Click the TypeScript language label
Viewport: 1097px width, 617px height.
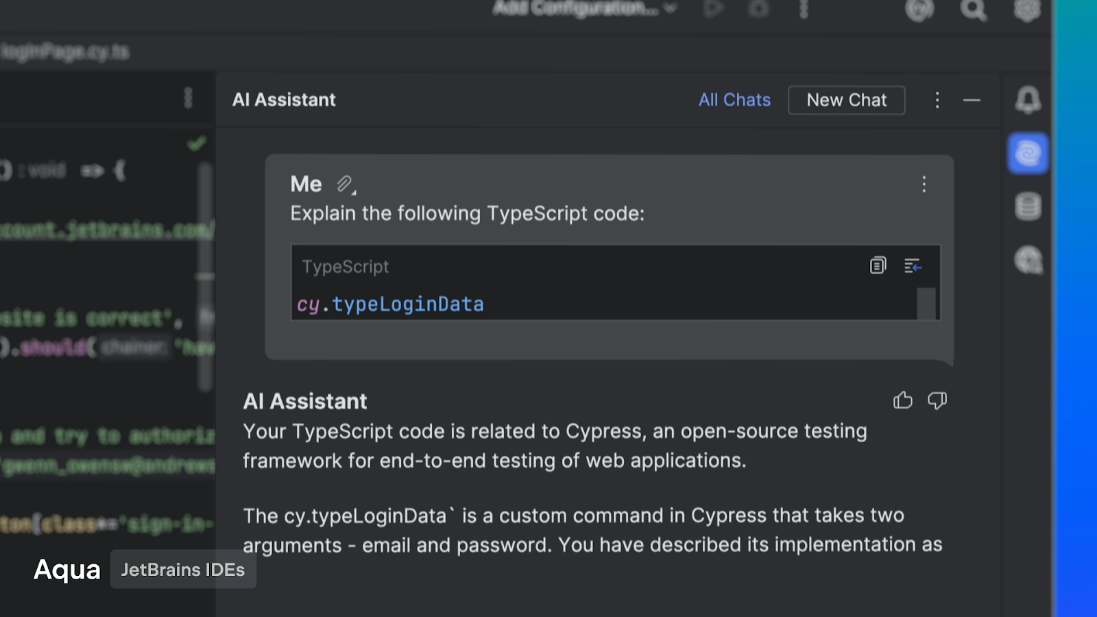pyautogui.click(x=346, y=267)
